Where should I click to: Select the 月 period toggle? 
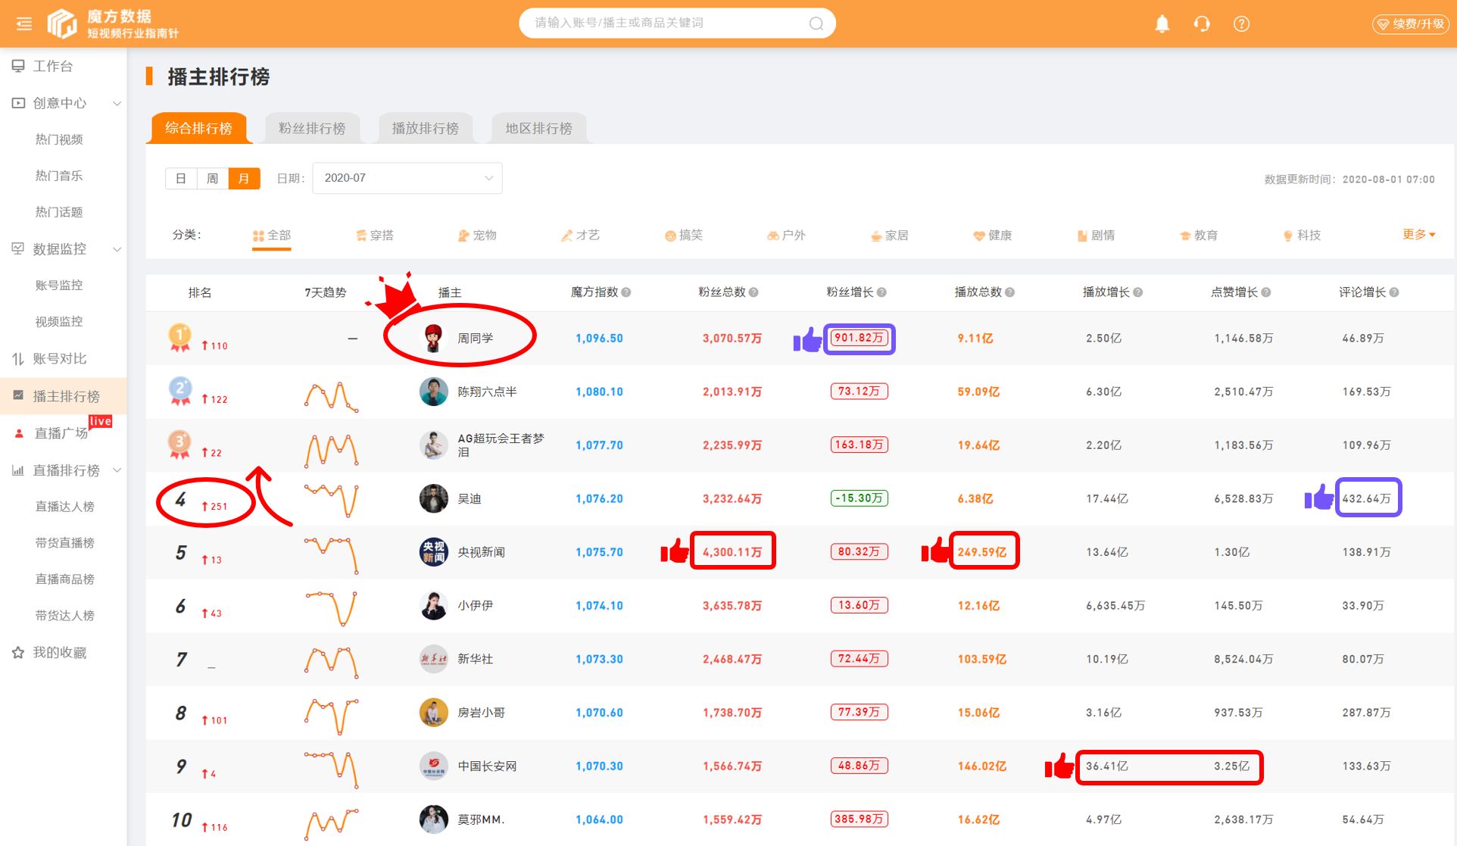[244, 178]
